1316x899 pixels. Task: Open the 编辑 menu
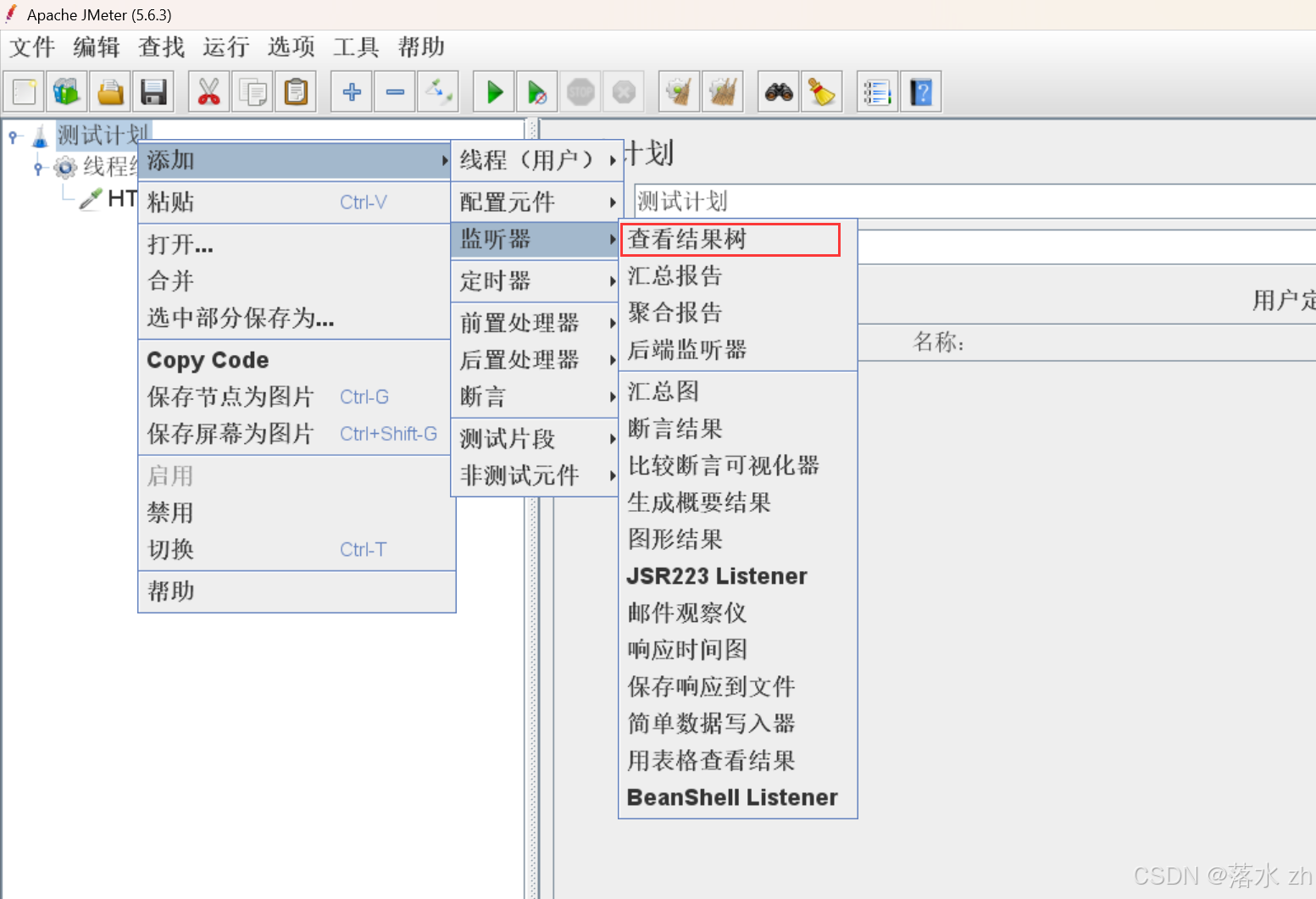[x=97, y=47]
